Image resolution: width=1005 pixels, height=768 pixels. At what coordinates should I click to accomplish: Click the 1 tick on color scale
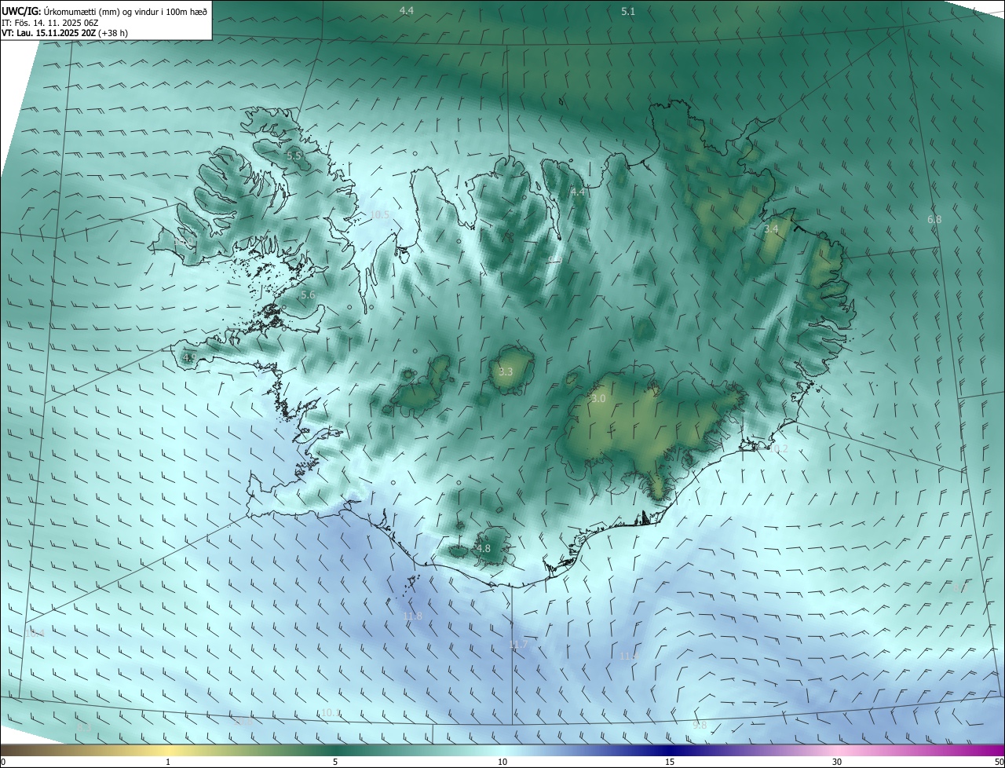[x=168, y=762]
